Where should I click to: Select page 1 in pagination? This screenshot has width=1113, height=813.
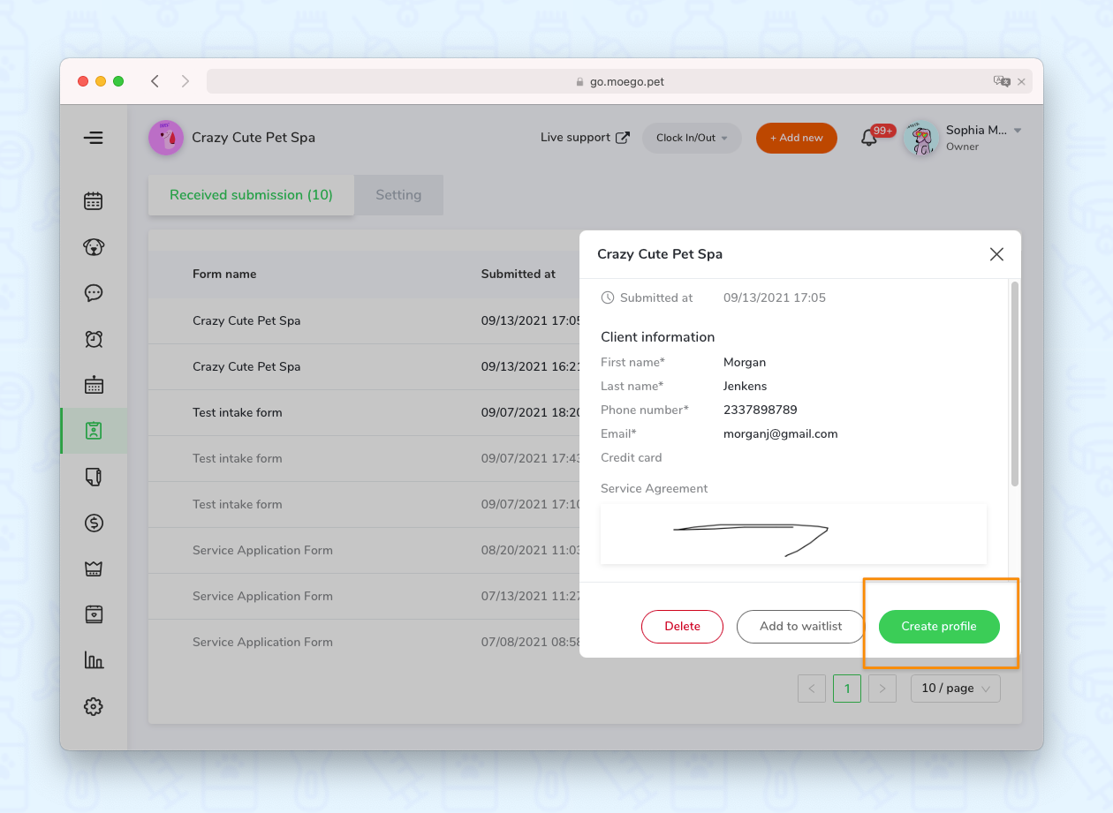pos(847,689)
